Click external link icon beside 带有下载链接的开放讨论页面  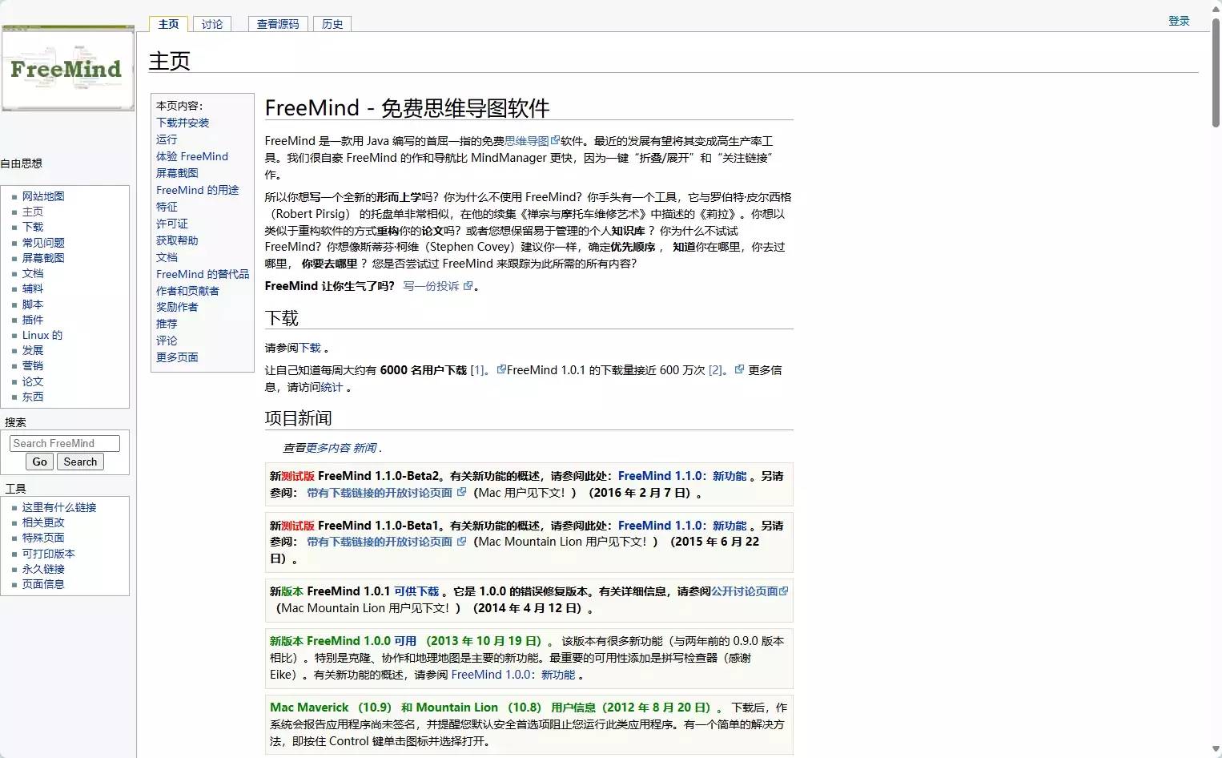tap(463, 491)
